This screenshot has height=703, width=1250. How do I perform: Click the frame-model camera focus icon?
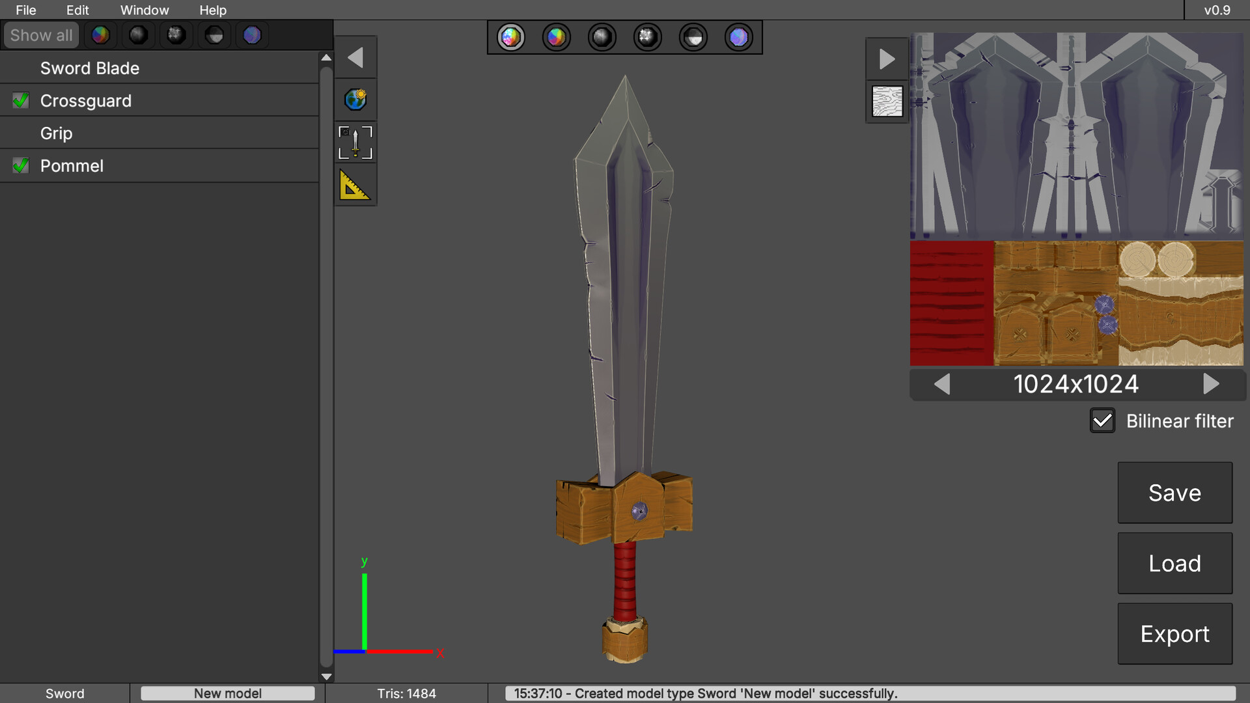click(355, 143)
